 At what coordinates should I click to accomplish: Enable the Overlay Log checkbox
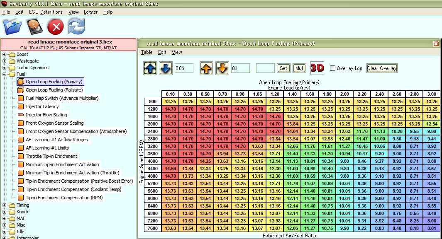point(332,68)
